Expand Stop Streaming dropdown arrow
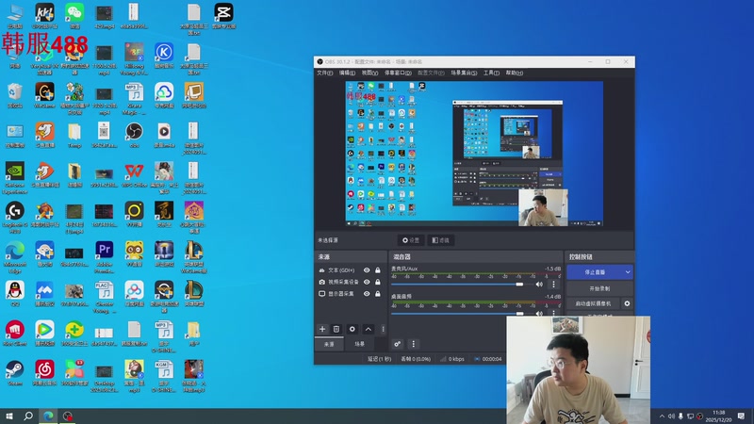Viewport: 754px width, 424px height. click(x=628, y=272)
